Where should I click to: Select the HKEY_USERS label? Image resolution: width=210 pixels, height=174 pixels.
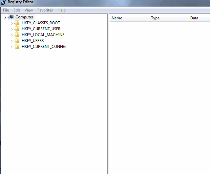click(x=33, y=41)
